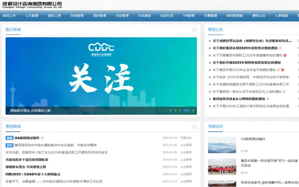
Task: Open 市建筑院多个项目获得国际奖 news link
Action: (x=27, y=160)
